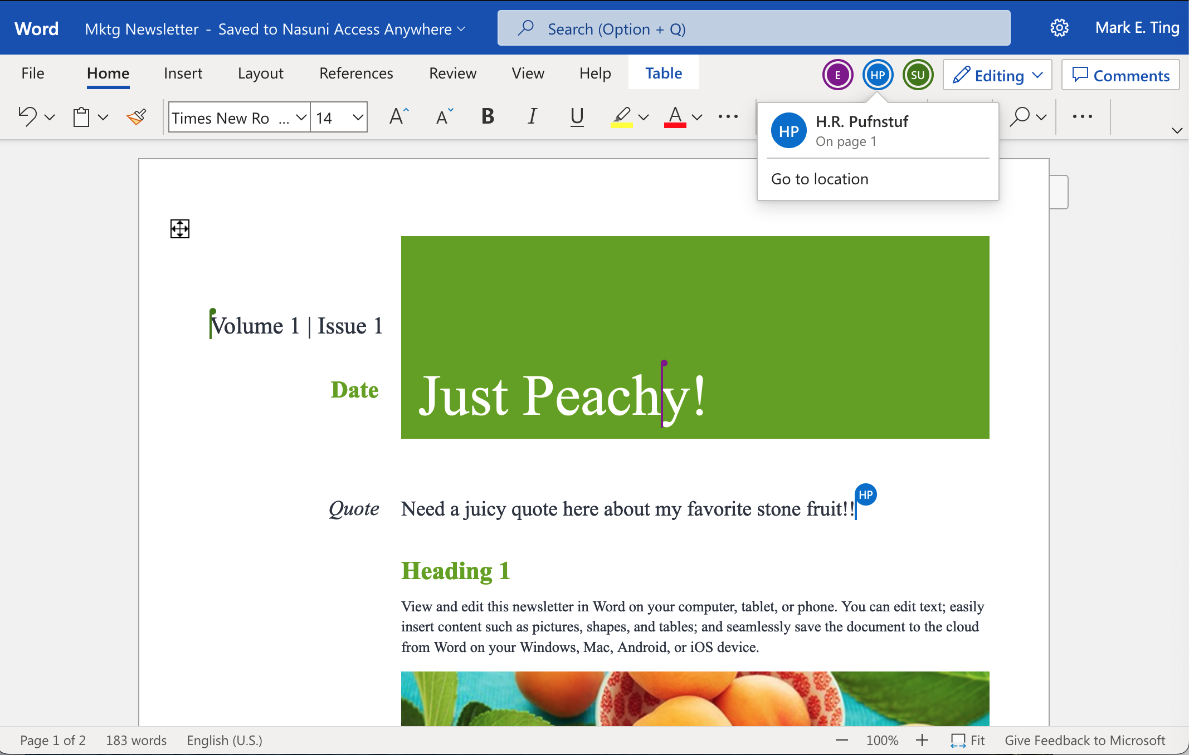Viewport: 1189px width, 755px height.
Task: Toggle Underline formatting
Action: click(577, 116)
